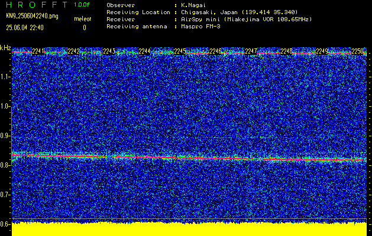This screenshot has width=372, height=236.
Task: Click the 1.1 frequency axis label
Action: [x=5, y=77]
